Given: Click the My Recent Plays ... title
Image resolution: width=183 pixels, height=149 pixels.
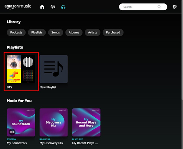Looking at the screenshot, I should (x=85, y=143).
